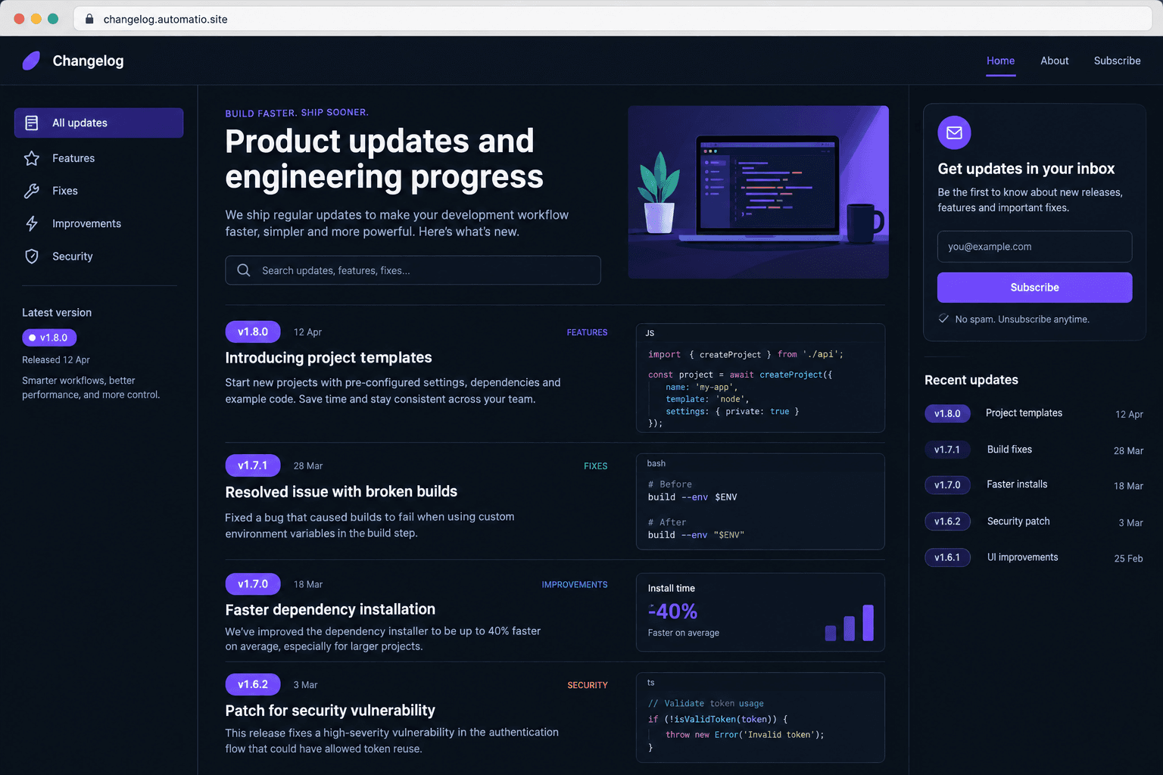Click the Features star icon
This screenshot has width=1163, height=775.
(x=32, y=158)
